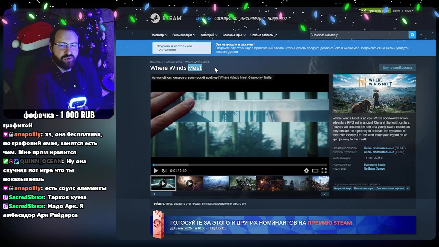The image size is (439, 247).
Task: Select the fourth screenshot thumbnail
Action: pos(243,184)
